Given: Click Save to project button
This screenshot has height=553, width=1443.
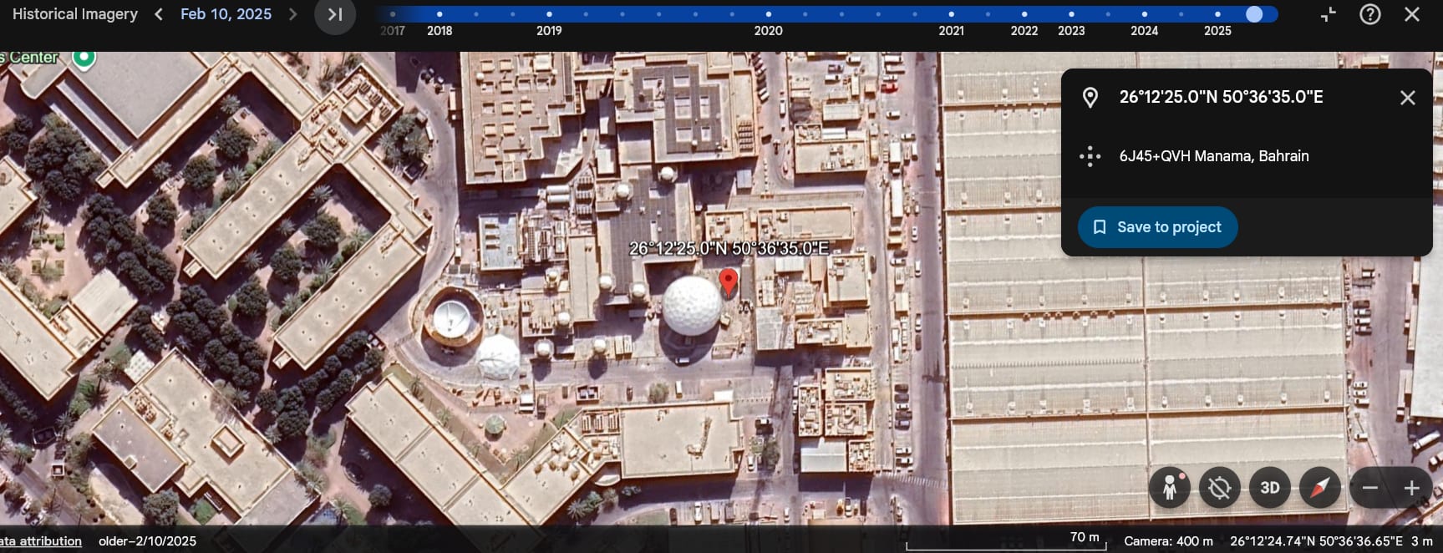Looking at the screenshot, I should click(1157, 227).
